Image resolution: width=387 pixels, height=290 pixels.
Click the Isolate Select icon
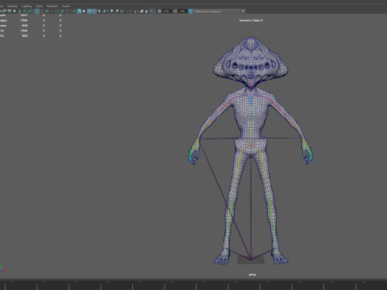pyautogui.click(x=135, y=11)
